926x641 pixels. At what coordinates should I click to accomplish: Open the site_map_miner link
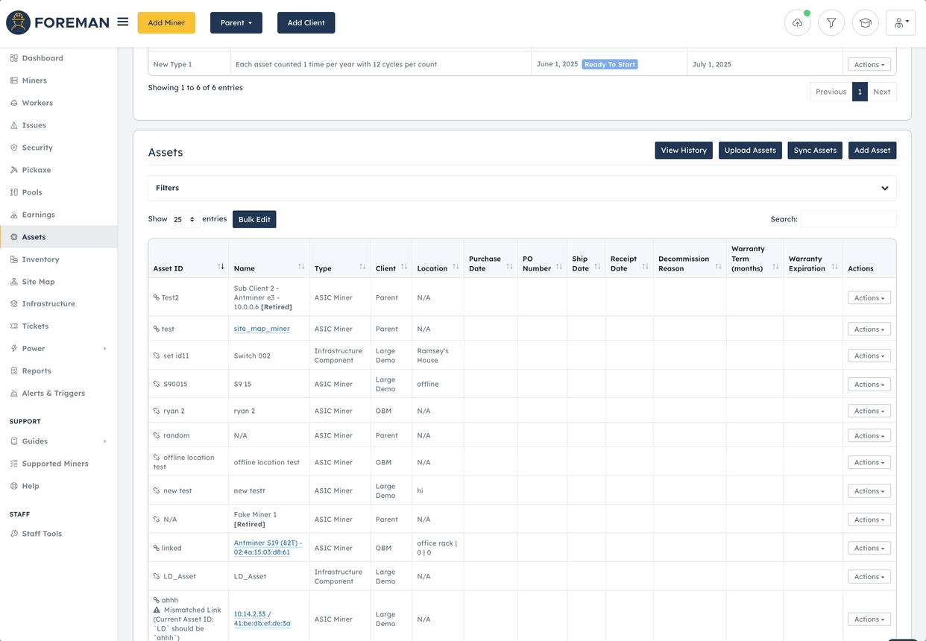pyautogui.click(x=262, y=329)
